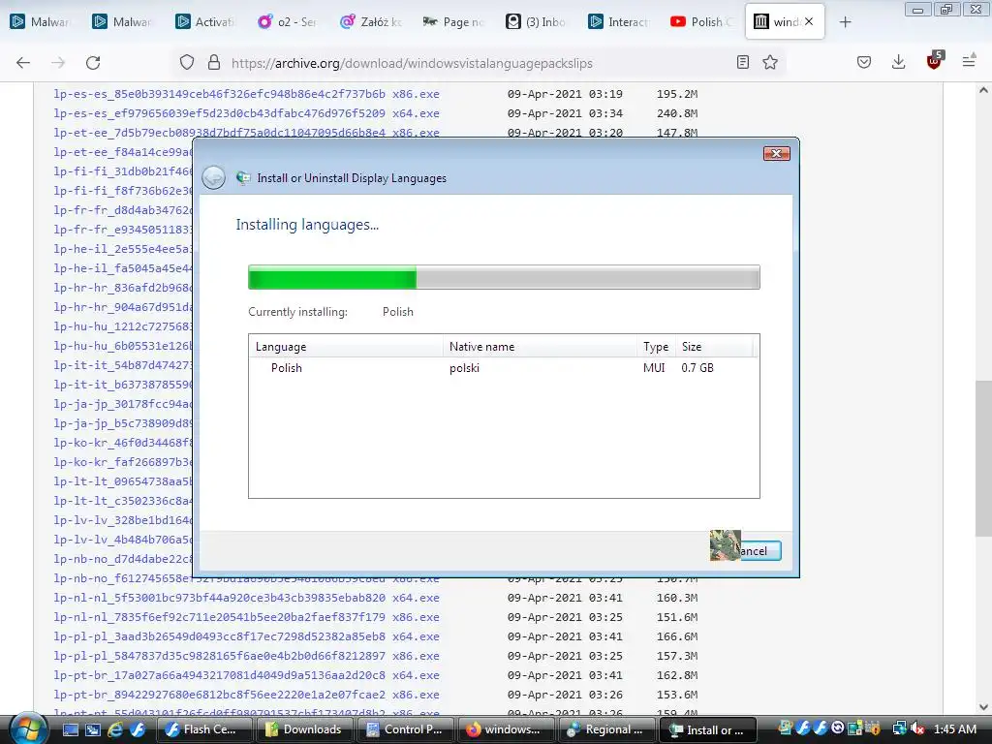Click the '0.7 GB' size cell
992x744 pixels.
pos(697,367)
